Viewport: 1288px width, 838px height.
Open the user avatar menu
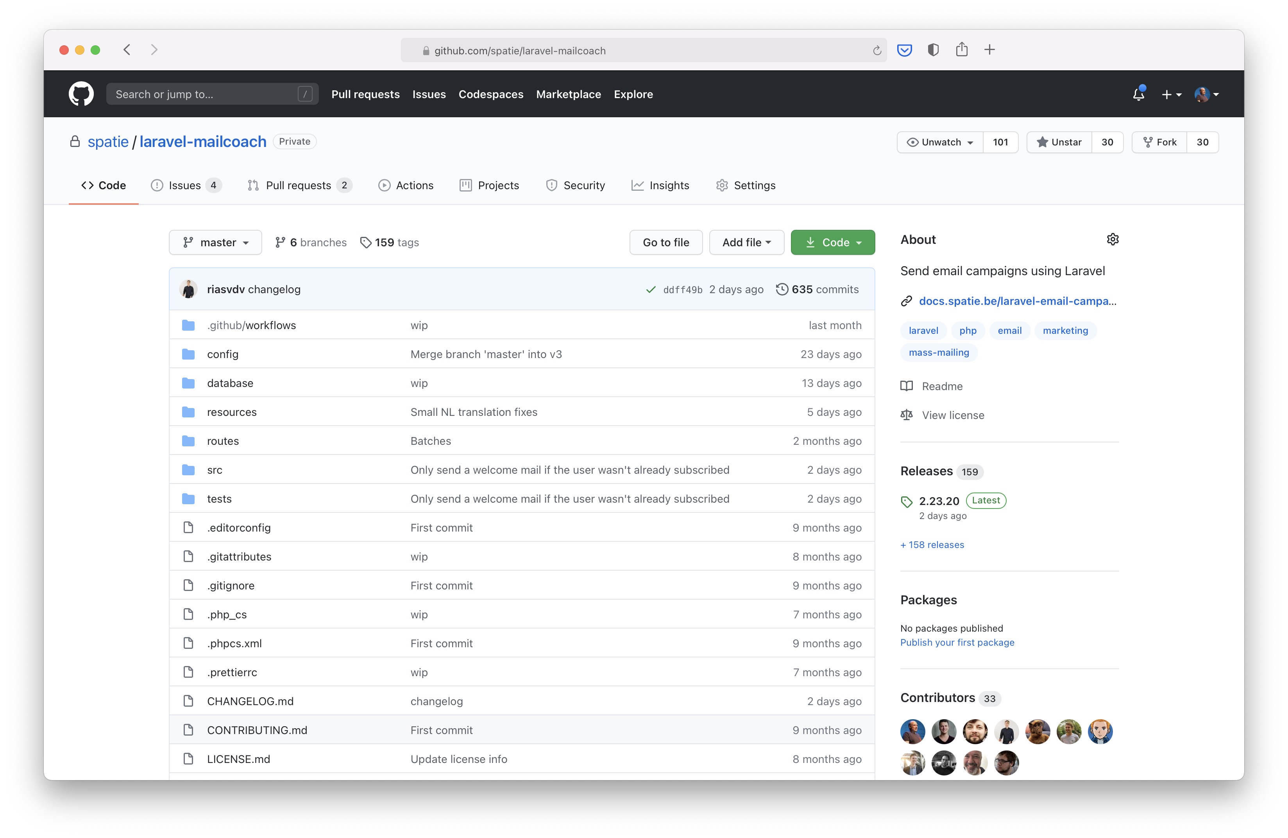pos(1206,94)
